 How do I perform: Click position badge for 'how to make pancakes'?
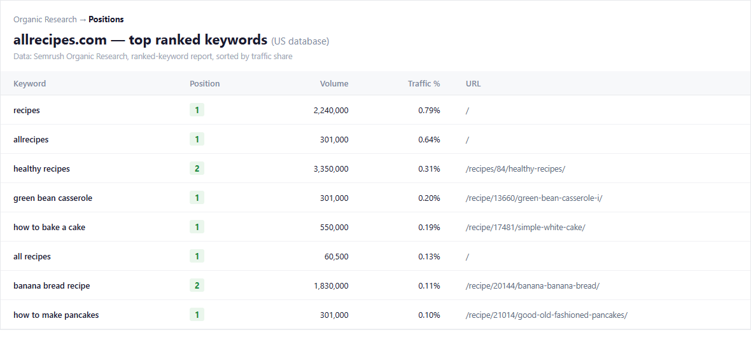coord(197,315)
